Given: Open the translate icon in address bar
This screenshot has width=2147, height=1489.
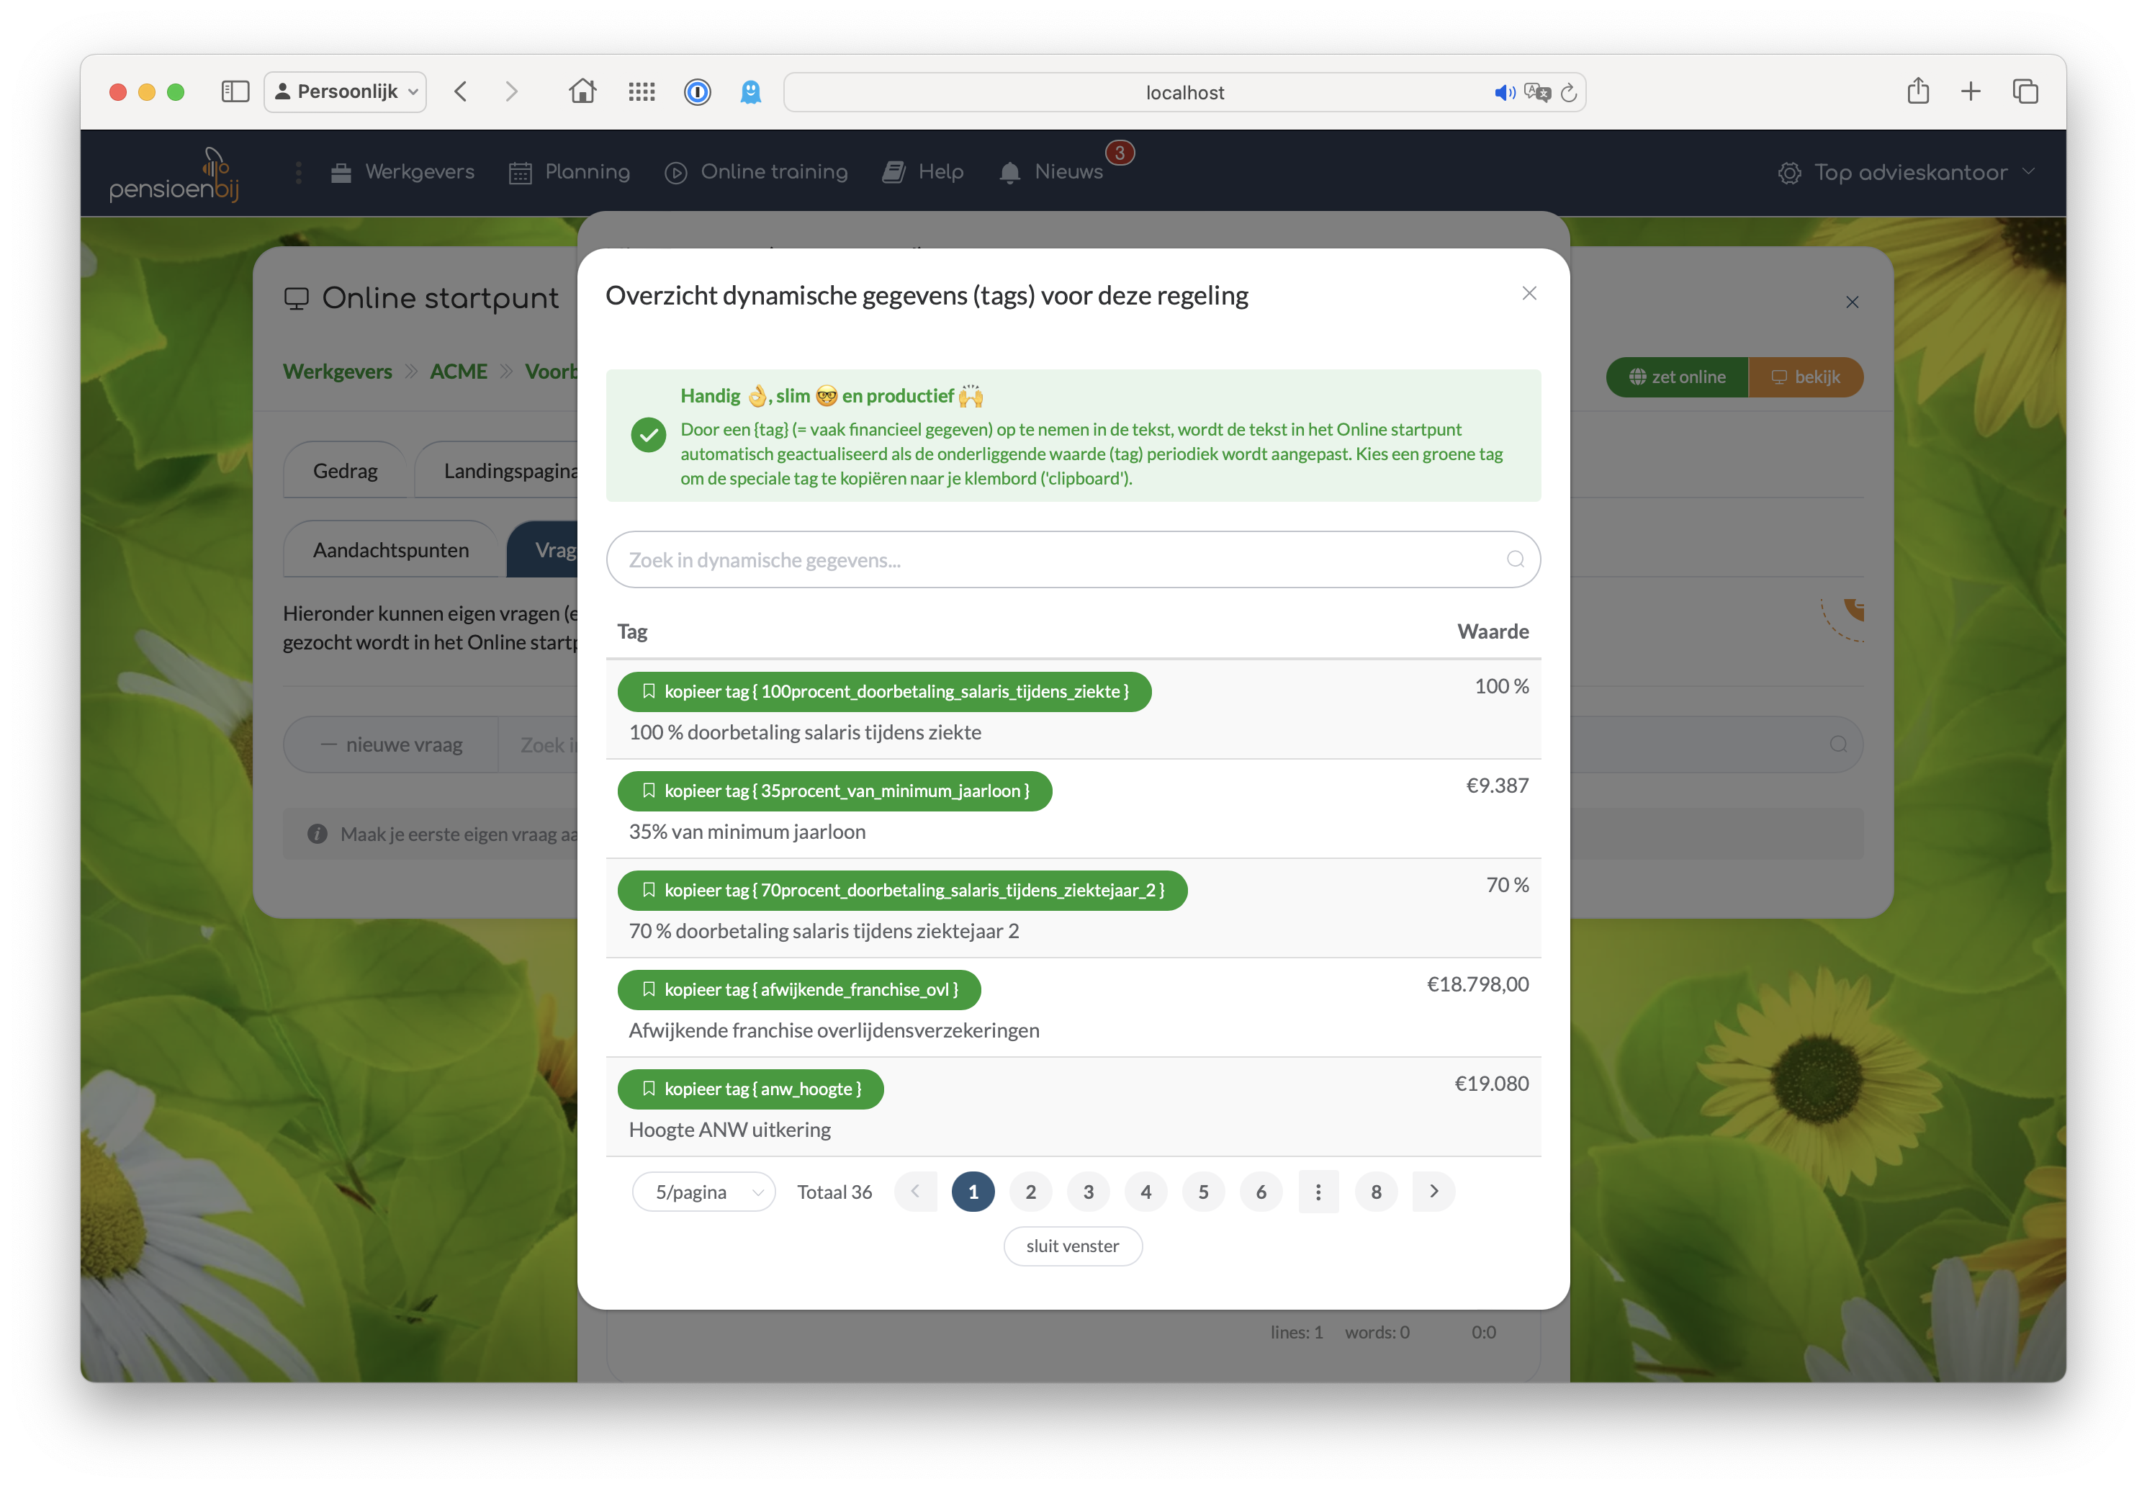Looking at the screenshot, I should pyautogui.click(x=1537, y=92).
